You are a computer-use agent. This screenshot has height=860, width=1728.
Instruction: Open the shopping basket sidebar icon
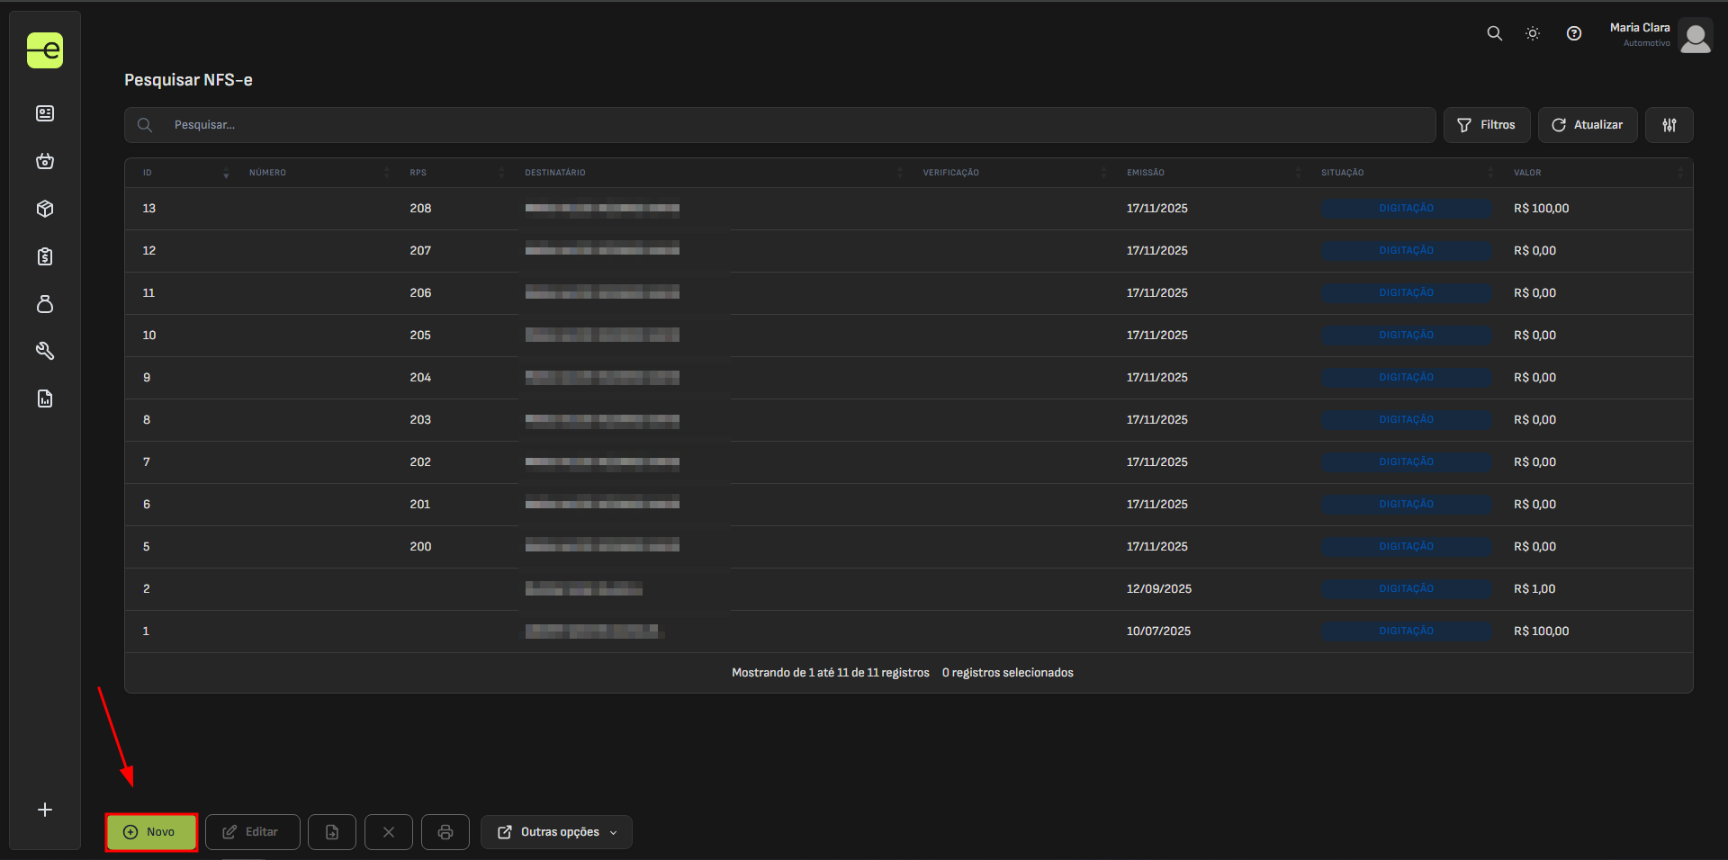point(45,162)
